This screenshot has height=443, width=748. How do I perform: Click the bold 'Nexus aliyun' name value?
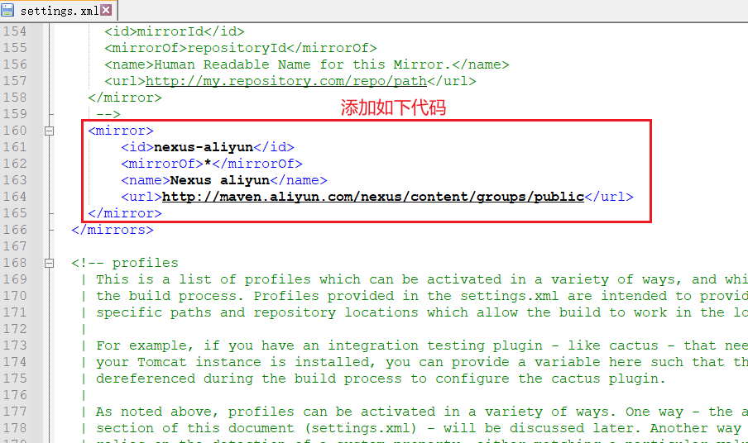click(x=219, y=180)
